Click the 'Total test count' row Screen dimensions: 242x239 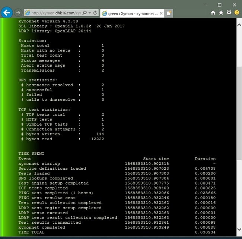(x=63, y=55)
